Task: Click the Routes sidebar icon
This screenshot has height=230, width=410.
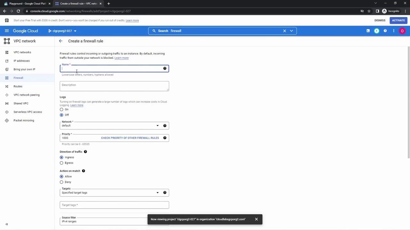Action: pos(7,87)
